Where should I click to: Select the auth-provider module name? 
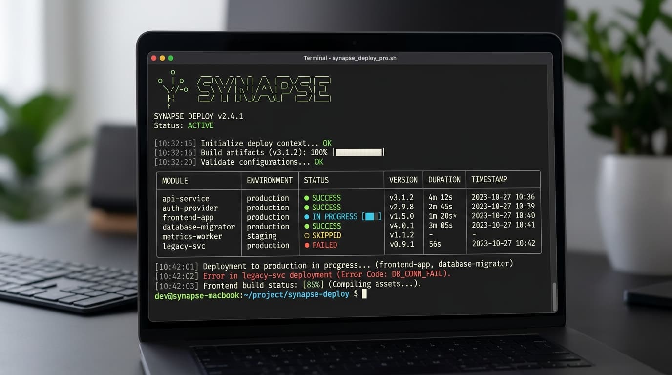pyautogui.click(x=190, y=208)
